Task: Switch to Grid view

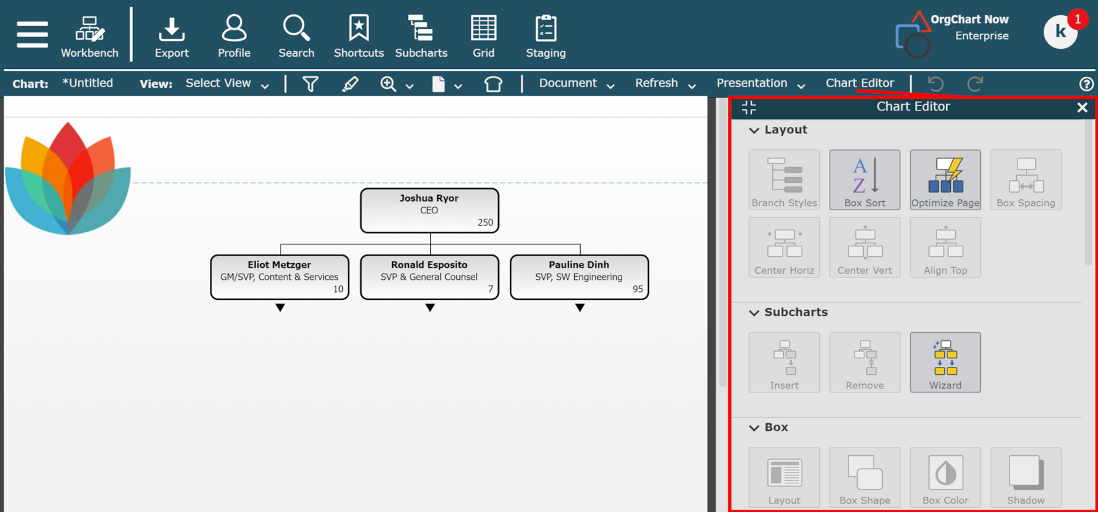Action: point(484,37)
